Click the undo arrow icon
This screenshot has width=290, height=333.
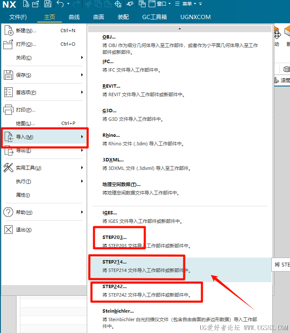point(60,4)
